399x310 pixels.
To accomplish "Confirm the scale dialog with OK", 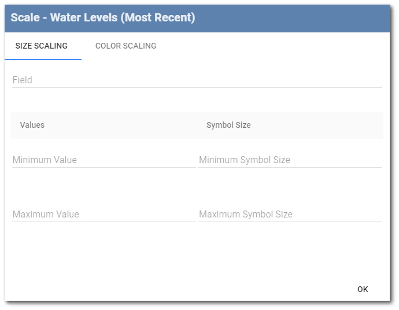I will 363,289.
